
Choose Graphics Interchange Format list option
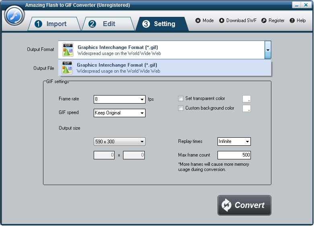tap(165, 68)
